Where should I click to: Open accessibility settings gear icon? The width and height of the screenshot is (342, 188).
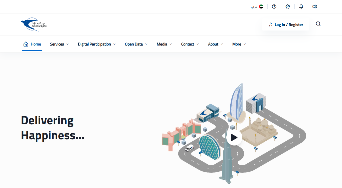(288, 6)
